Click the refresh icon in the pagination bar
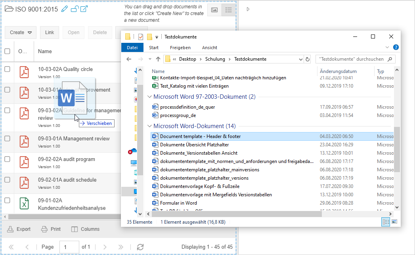 [140, 247]
